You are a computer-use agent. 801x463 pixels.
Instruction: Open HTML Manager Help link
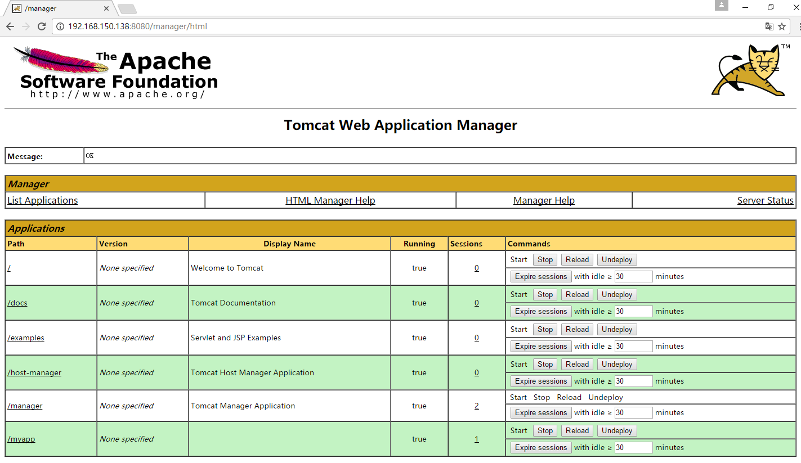[x=330, y=200]
